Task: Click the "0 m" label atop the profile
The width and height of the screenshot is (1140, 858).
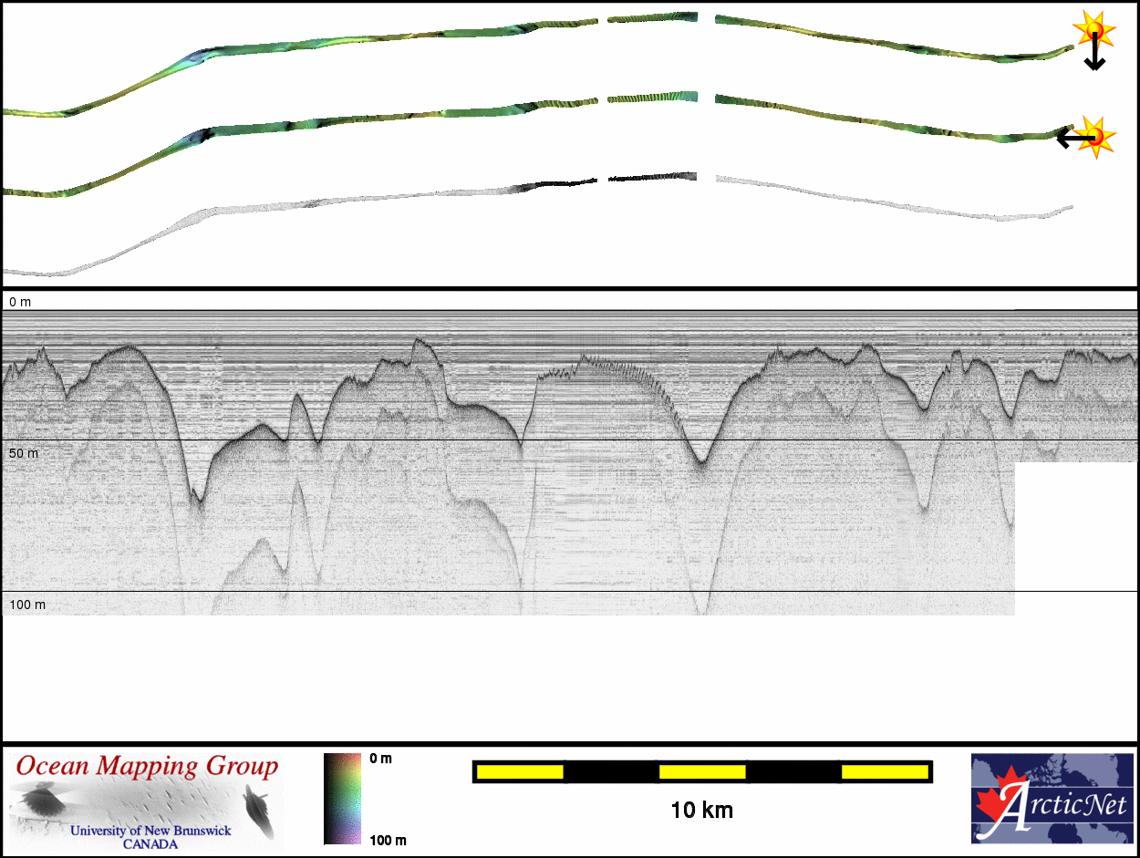Action: [20, 301]
